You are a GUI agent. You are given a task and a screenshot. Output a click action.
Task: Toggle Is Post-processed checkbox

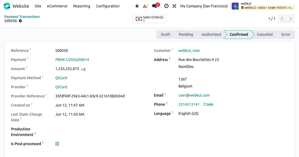(x=57, y=144)
